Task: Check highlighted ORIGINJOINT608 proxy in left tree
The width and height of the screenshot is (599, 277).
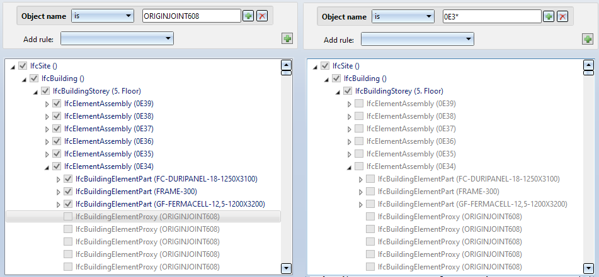Action: tap(68, 217)
